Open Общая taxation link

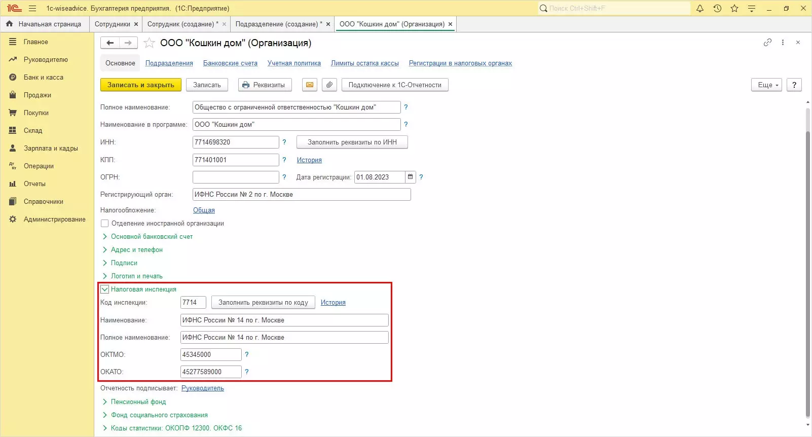point(204,210)
